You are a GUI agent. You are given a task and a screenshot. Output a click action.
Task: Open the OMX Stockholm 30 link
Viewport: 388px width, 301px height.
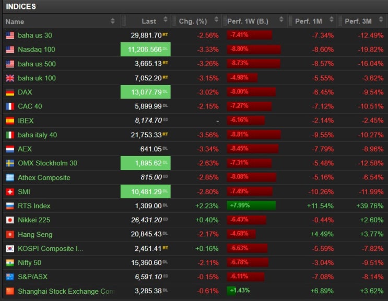pyautogui.click(x=48, y=163)
